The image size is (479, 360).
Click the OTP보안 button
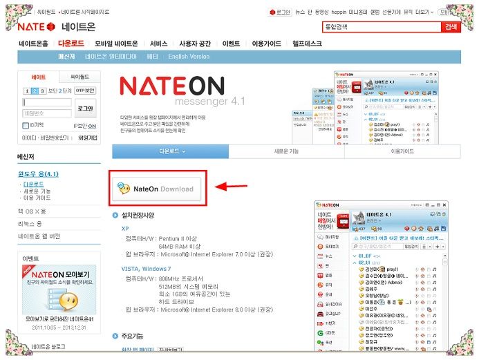[x=85, y=91]
